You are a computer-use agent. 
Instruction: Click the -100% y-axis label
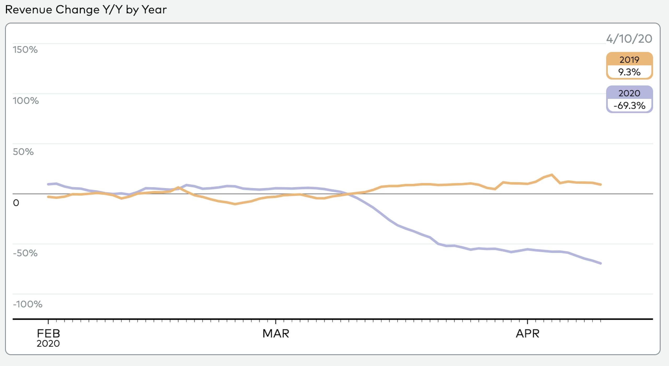click(x=27, y=304)
